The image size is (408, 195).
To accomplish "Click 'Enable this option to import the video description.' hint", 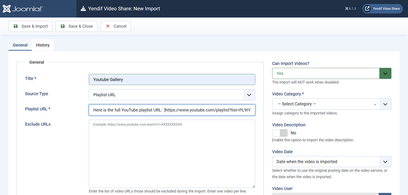I will click(x=313, y=140).
